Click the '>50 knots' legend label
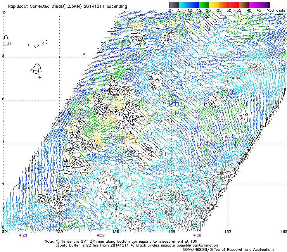 (276, 10)
